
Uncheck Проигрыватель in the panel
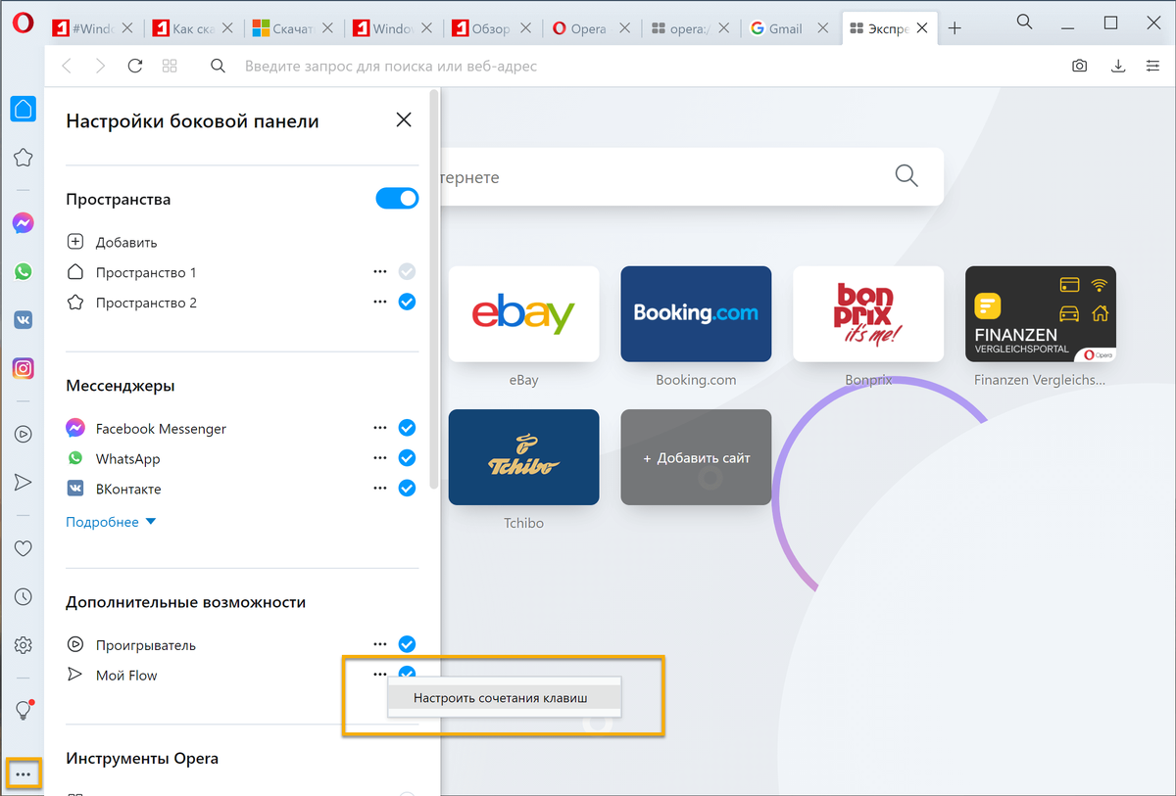[408, 644]
